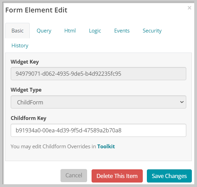197x187 pixels.
Task: Follow the Toolkit link
Action: (x=106, y=147)
